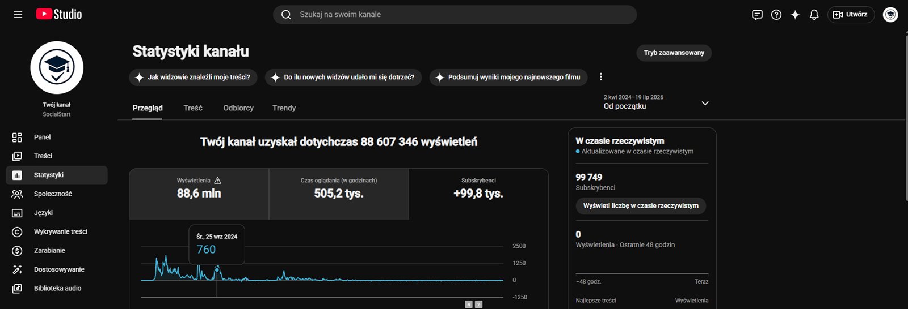Select the Wyświetlenia 88,6 mln metric card
Image resolution: width=908 pixels, height=309 pixels.
click(199, 194)
